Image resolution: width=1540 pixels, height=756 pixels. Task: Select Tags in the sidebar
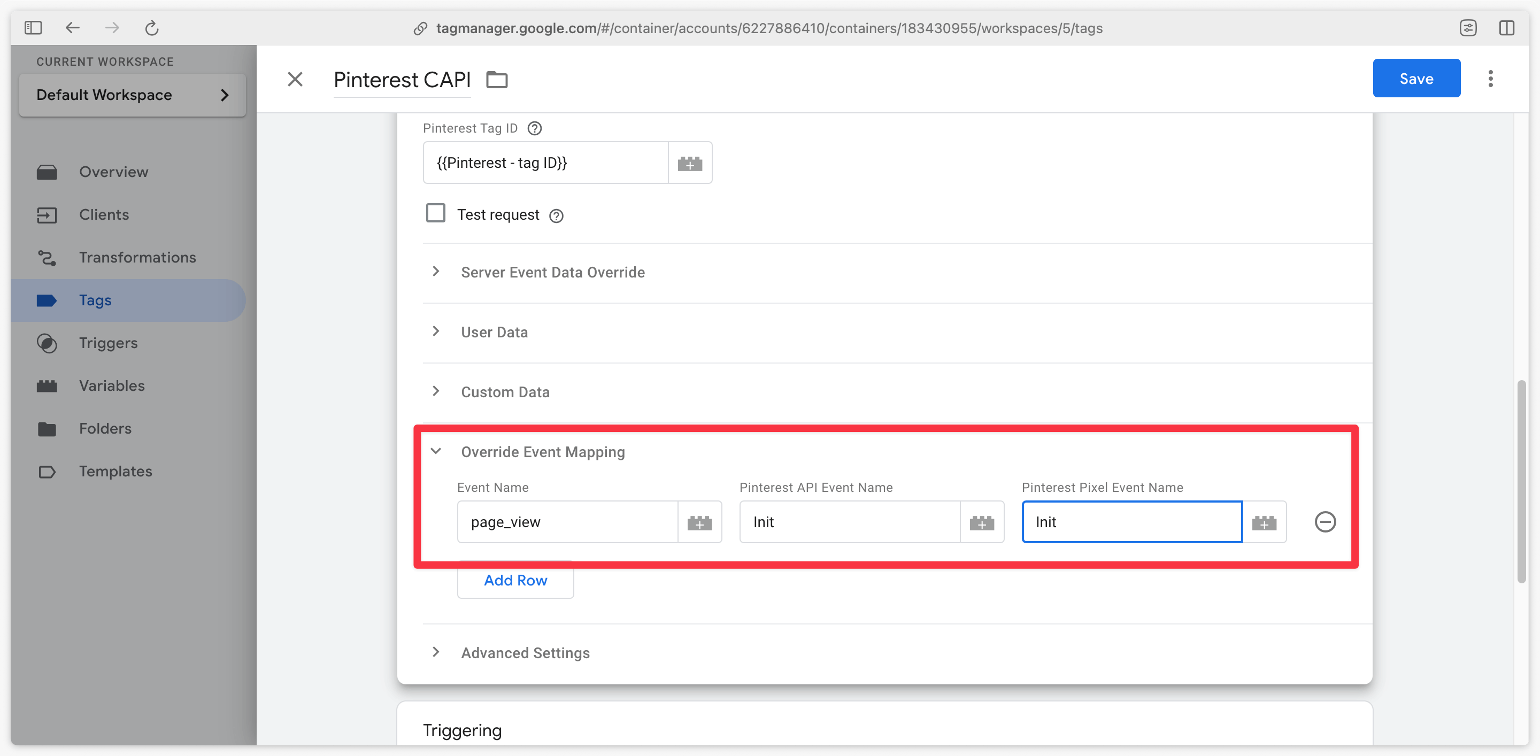[128, 300]
